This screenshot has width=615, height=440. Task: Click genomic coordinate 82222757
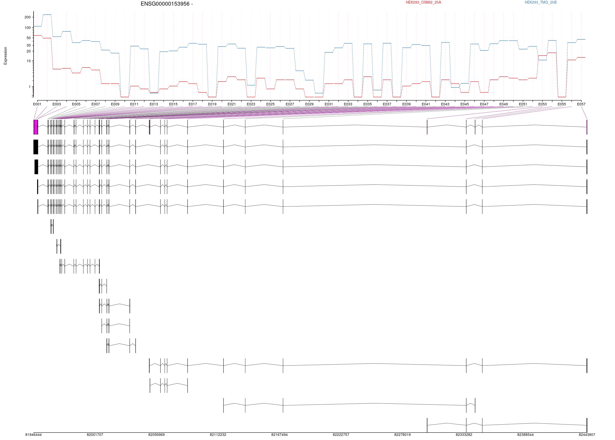tap(341, 435)
